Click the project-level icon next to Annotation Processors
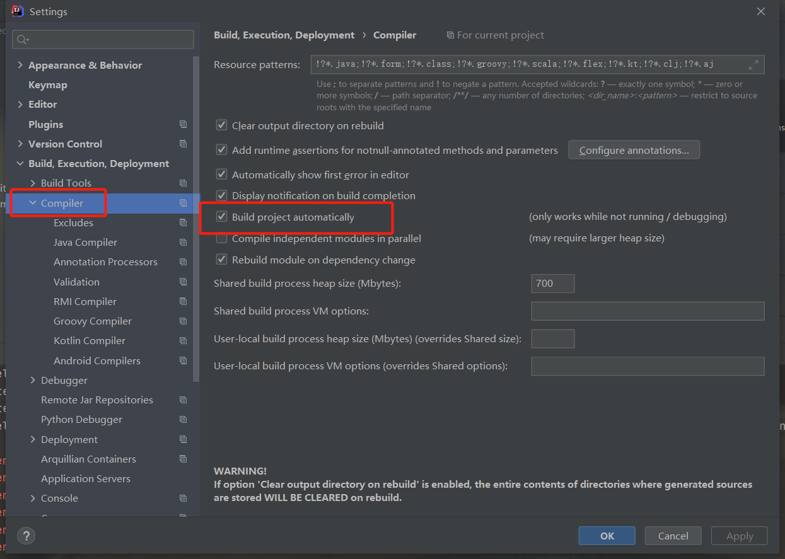785x559 pixels. pos(183,262)
